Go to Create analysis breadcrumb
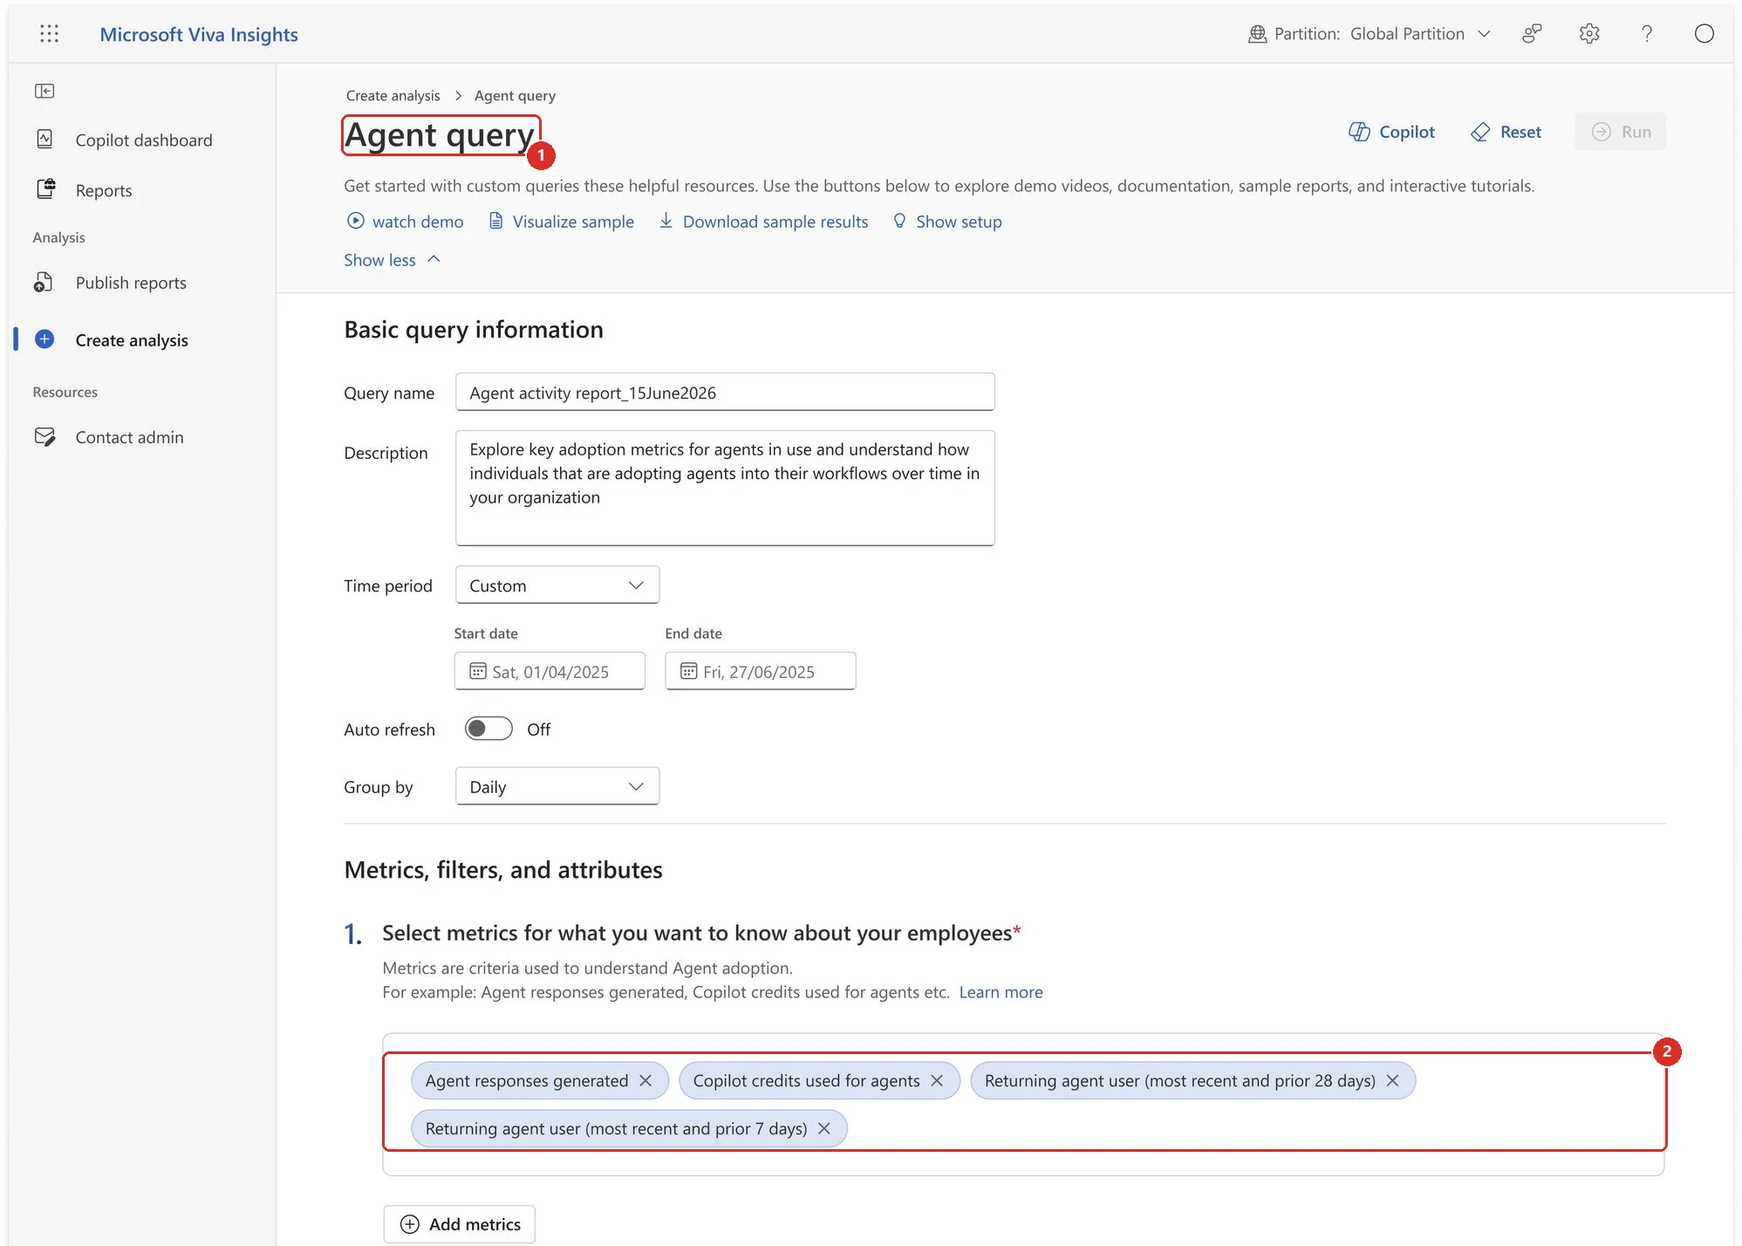This screenshot has height=1246, width=1742. tap(393, 95)
